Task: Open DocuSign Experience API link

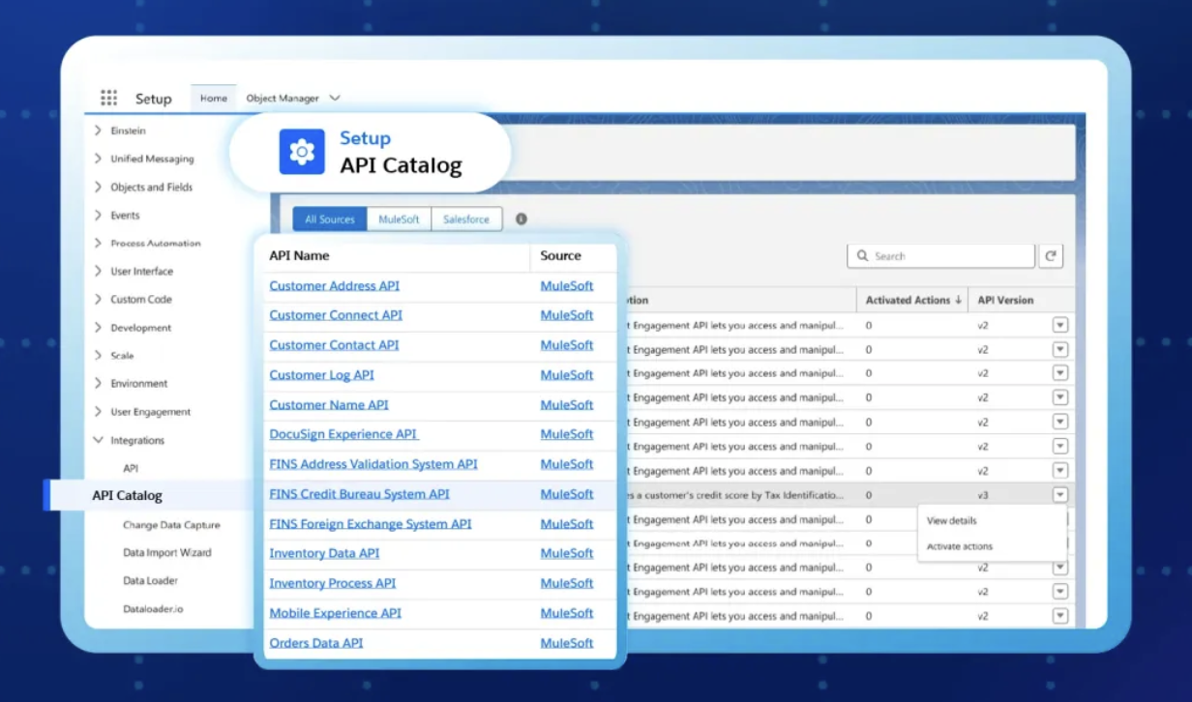Action: point(343,434)
